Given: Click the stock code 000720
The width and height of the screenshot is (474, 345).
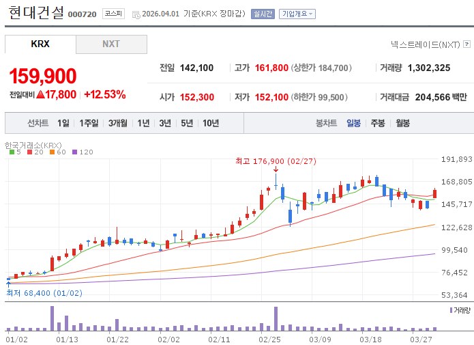Looking at the screenshot, I should pyautogui.click(x=83, y=14).
